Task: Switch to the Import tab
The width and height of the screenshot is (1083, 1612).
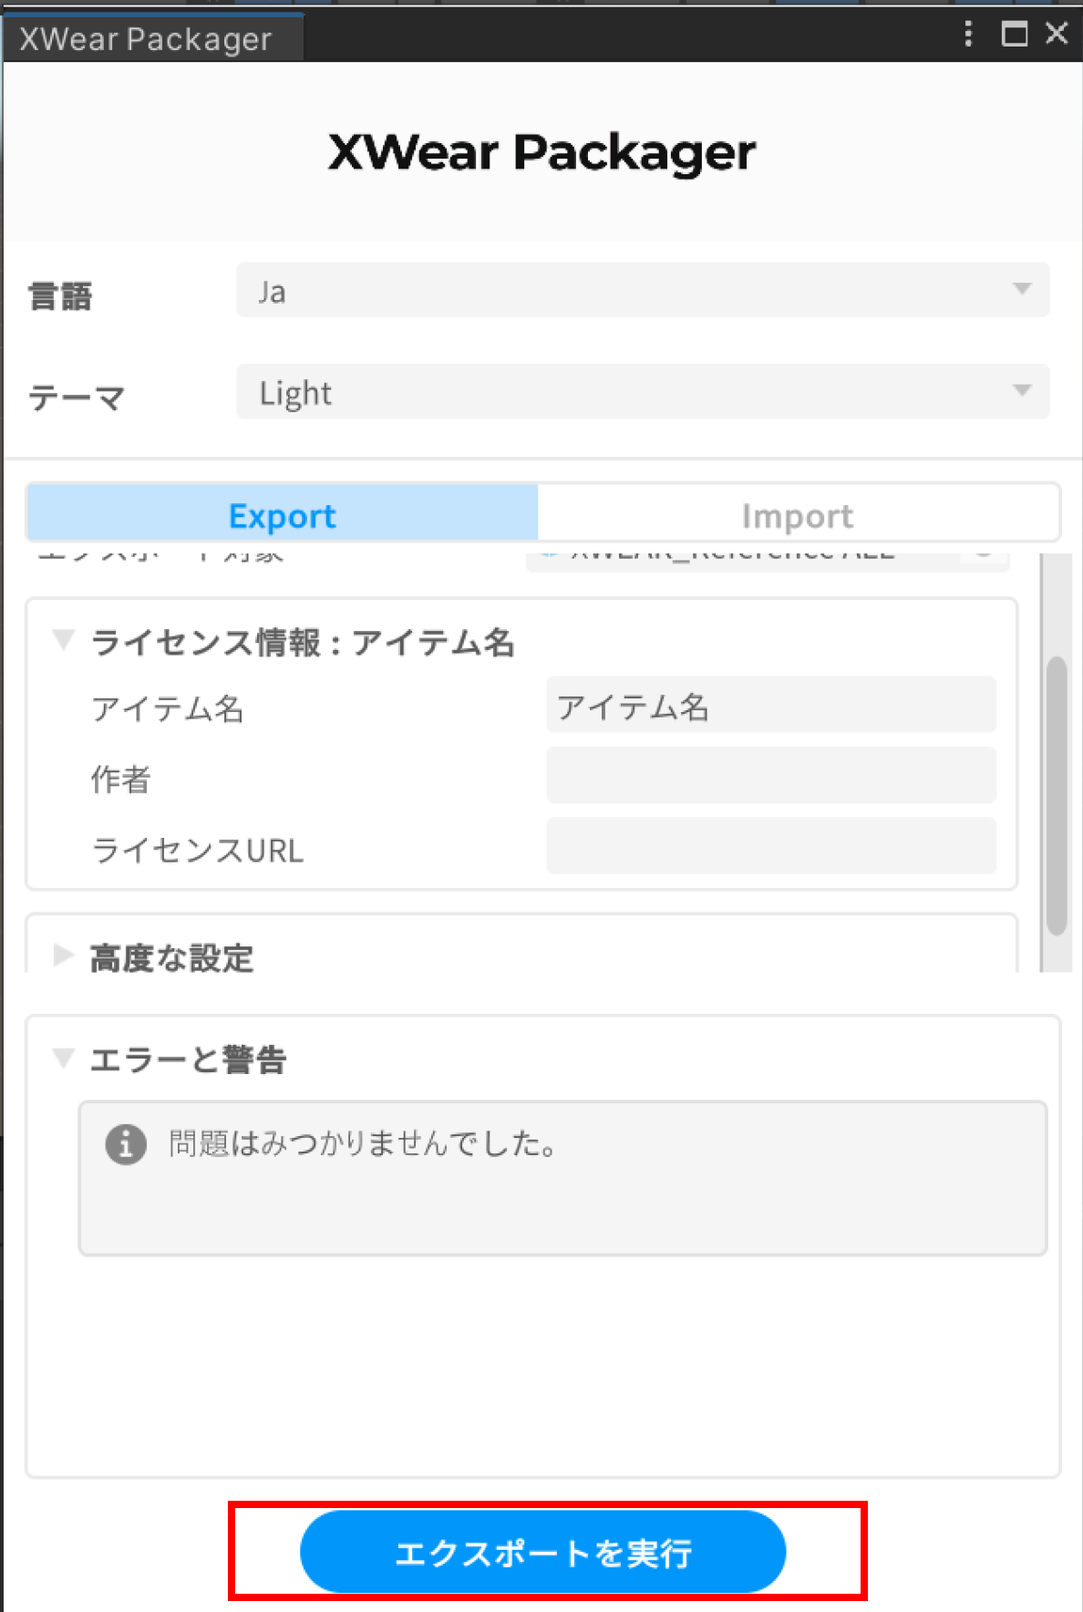Action: 798,514
